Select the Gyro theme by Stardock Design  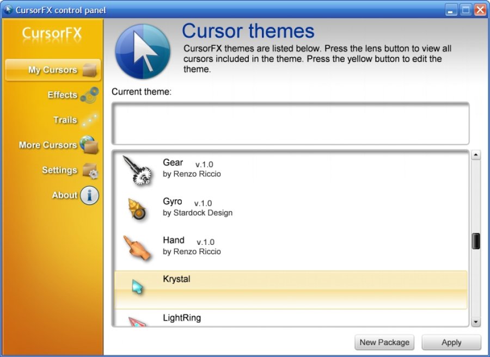pos(197,207)
